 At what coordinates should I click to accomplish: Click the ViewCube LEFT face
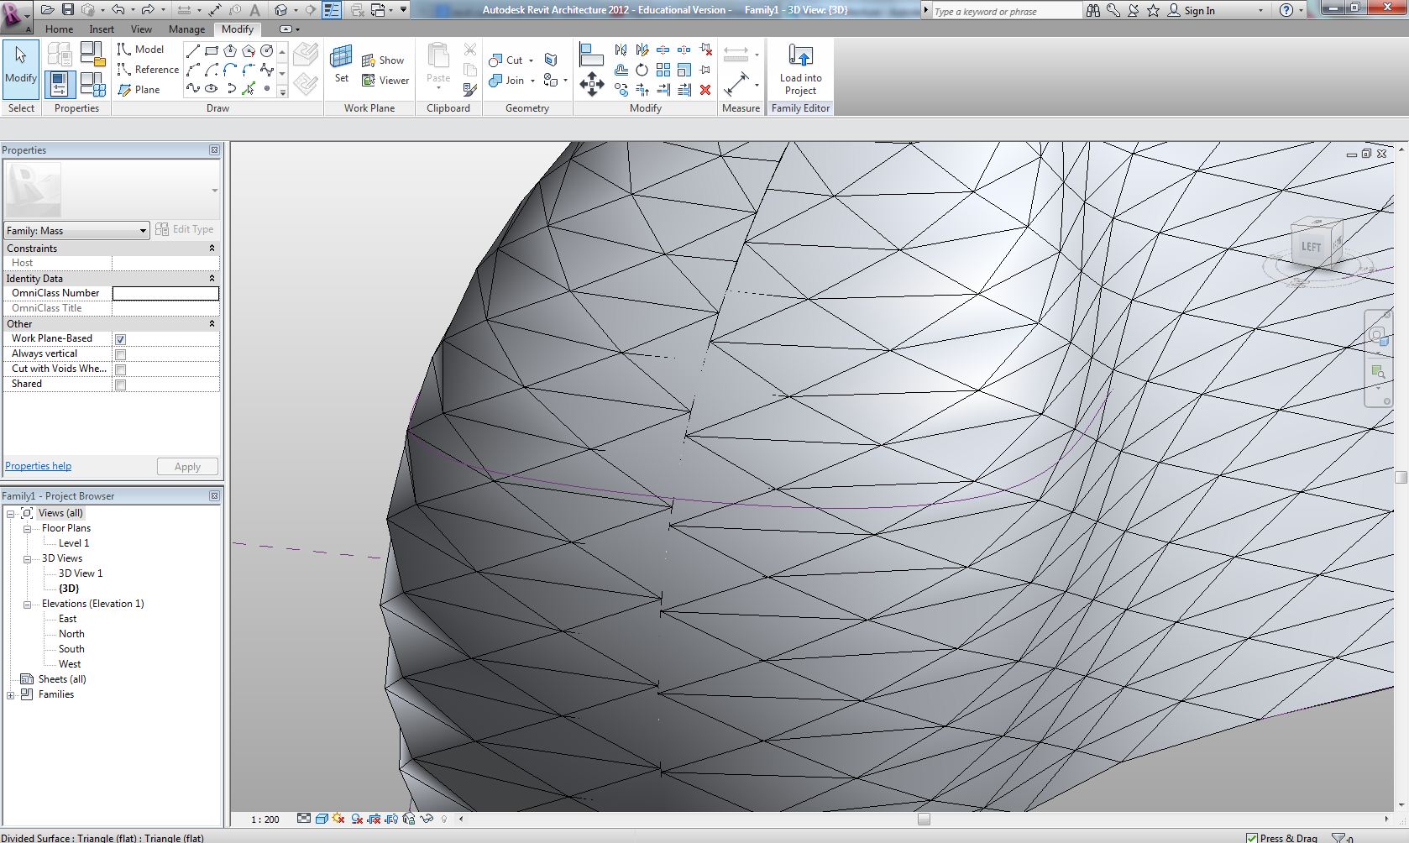(x=1310, y=247)
